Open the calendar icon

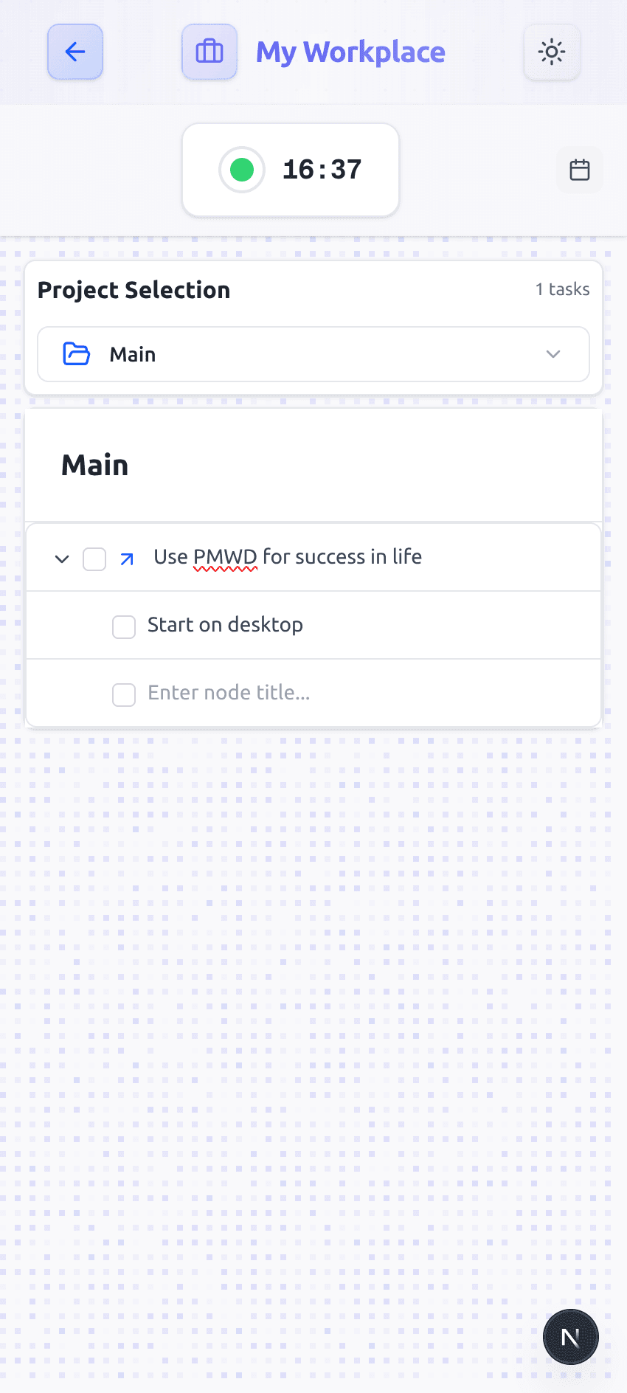point(580,170)
